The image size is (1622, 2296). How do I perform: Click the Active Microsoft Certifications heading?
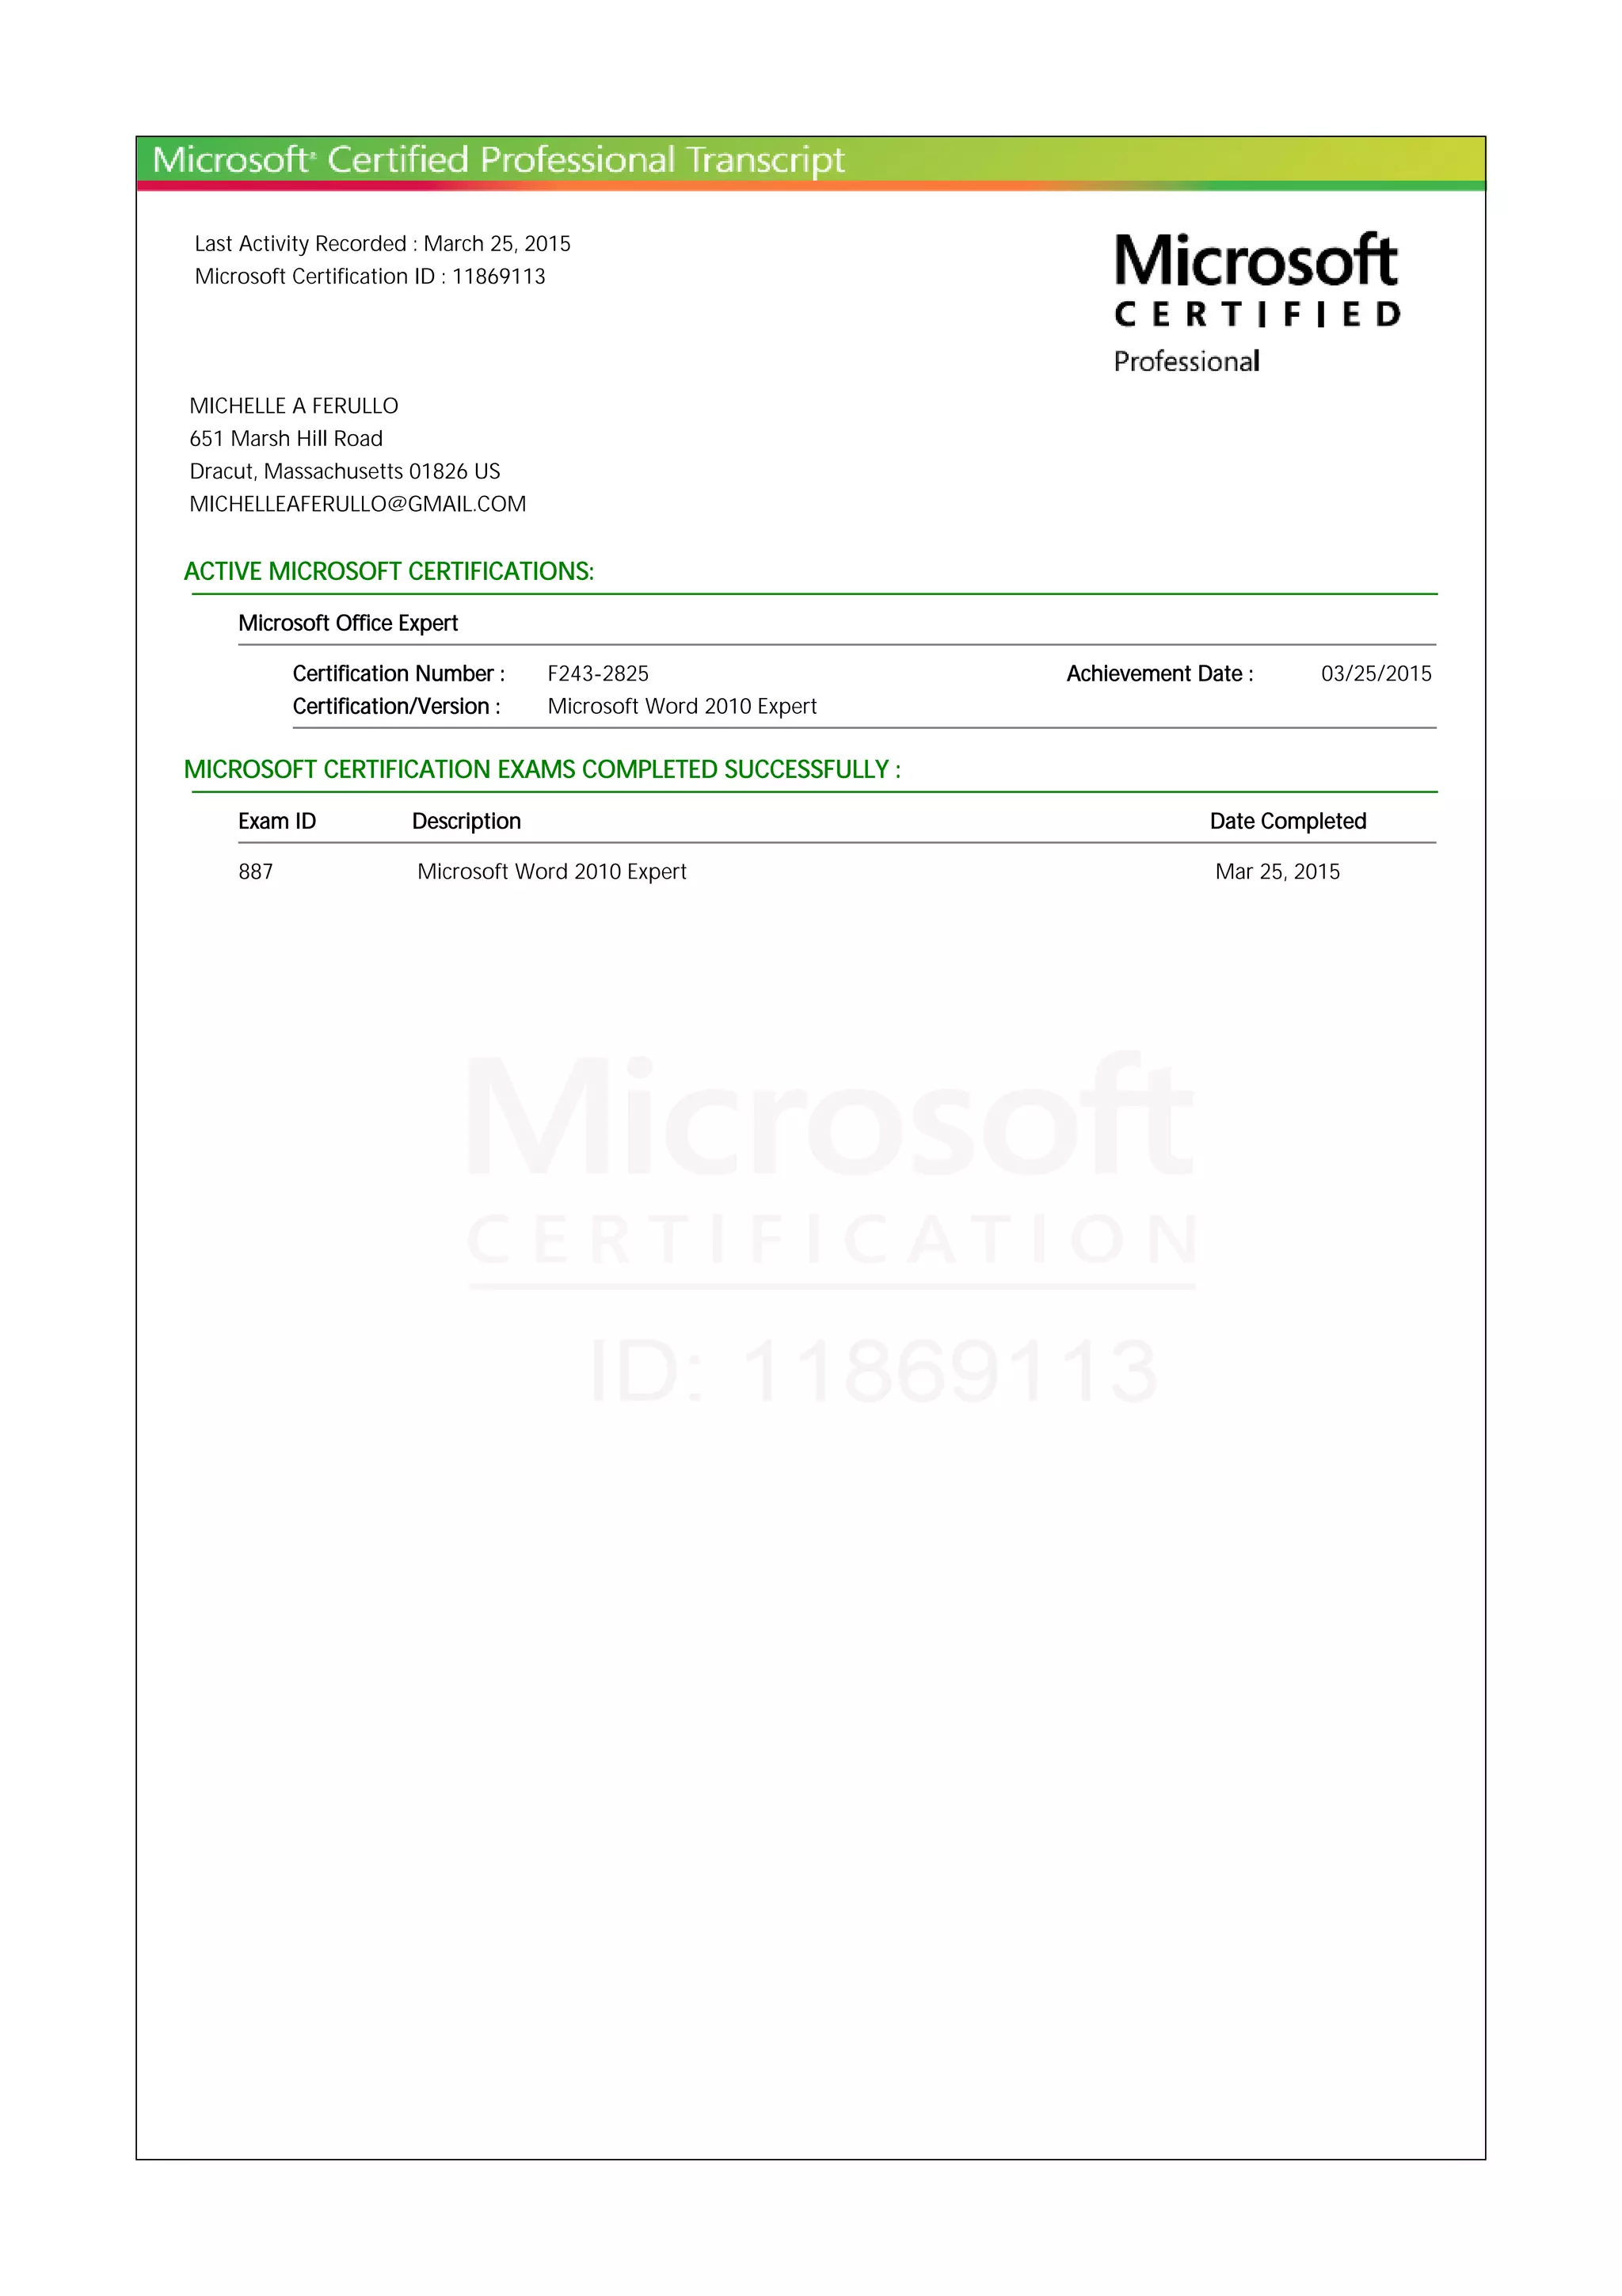pos(389,571)
